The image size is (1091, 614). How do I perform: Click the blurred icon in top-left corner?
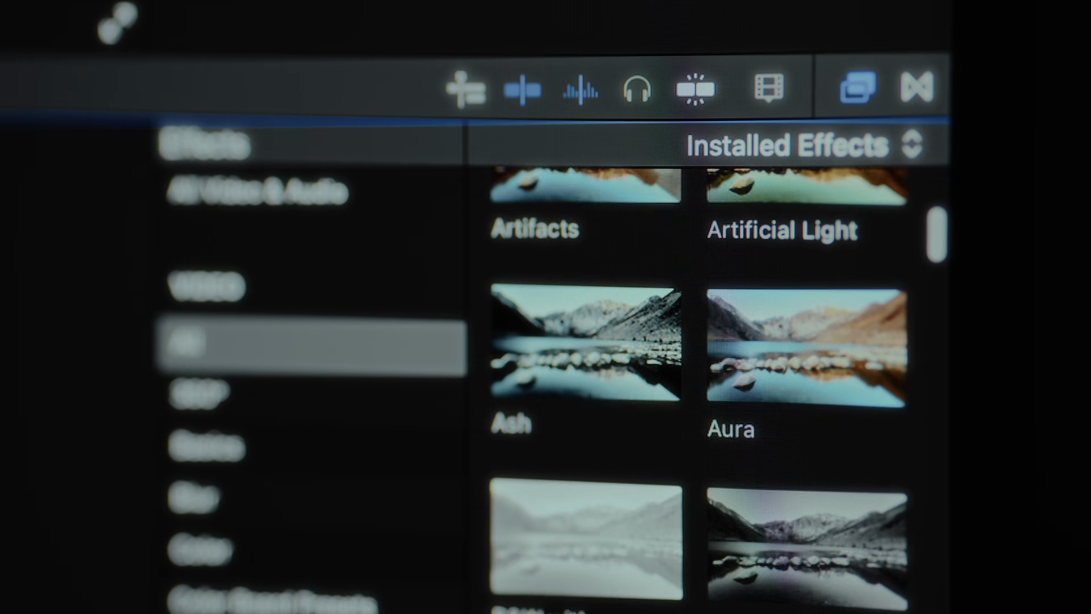(x=117, y=23)
